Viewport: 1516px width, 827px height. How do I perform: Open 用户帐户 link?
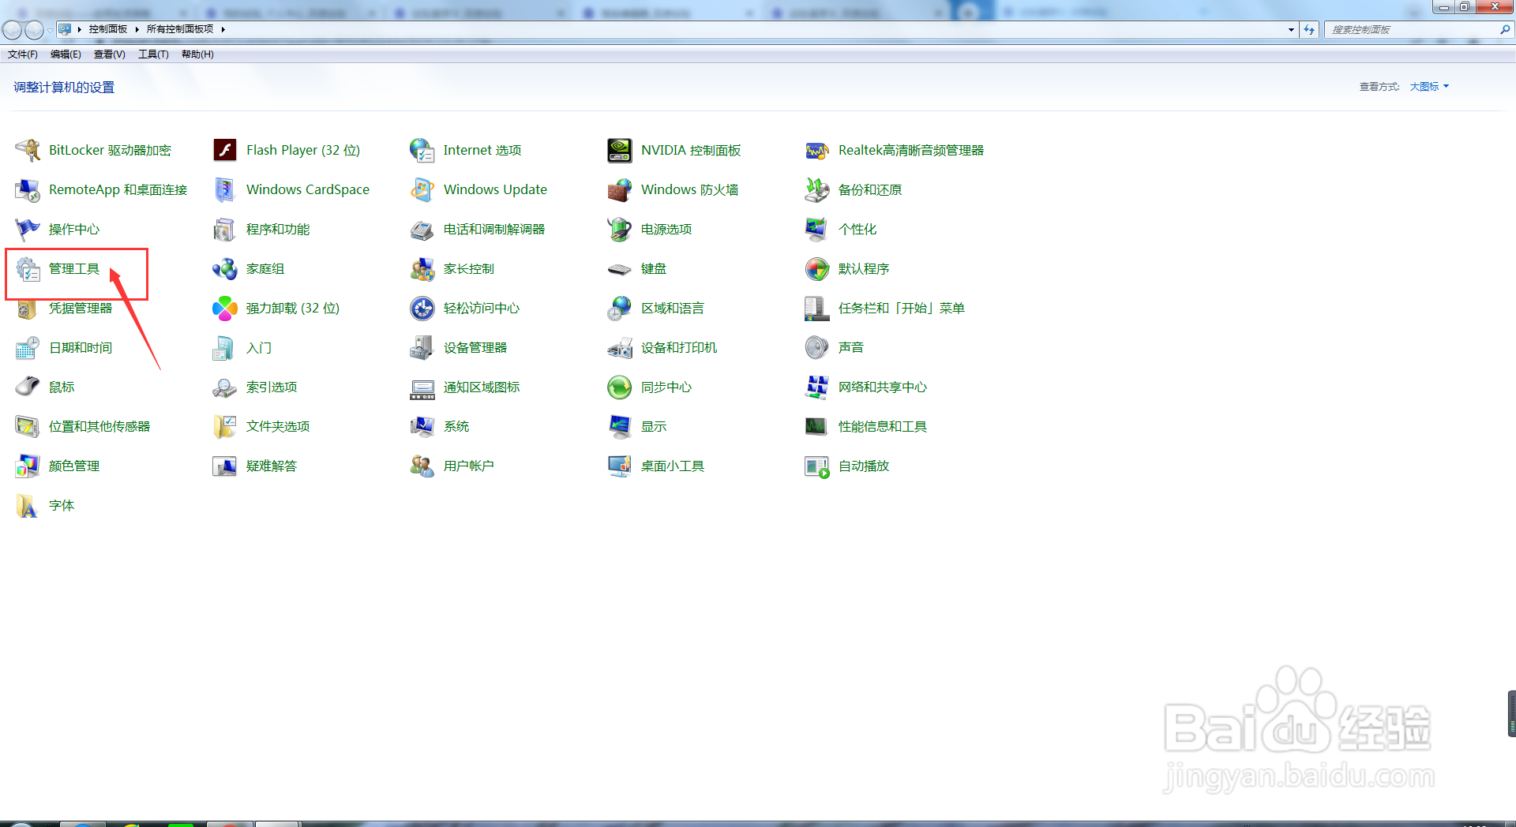pyautogui.click(x=469, y=466)
